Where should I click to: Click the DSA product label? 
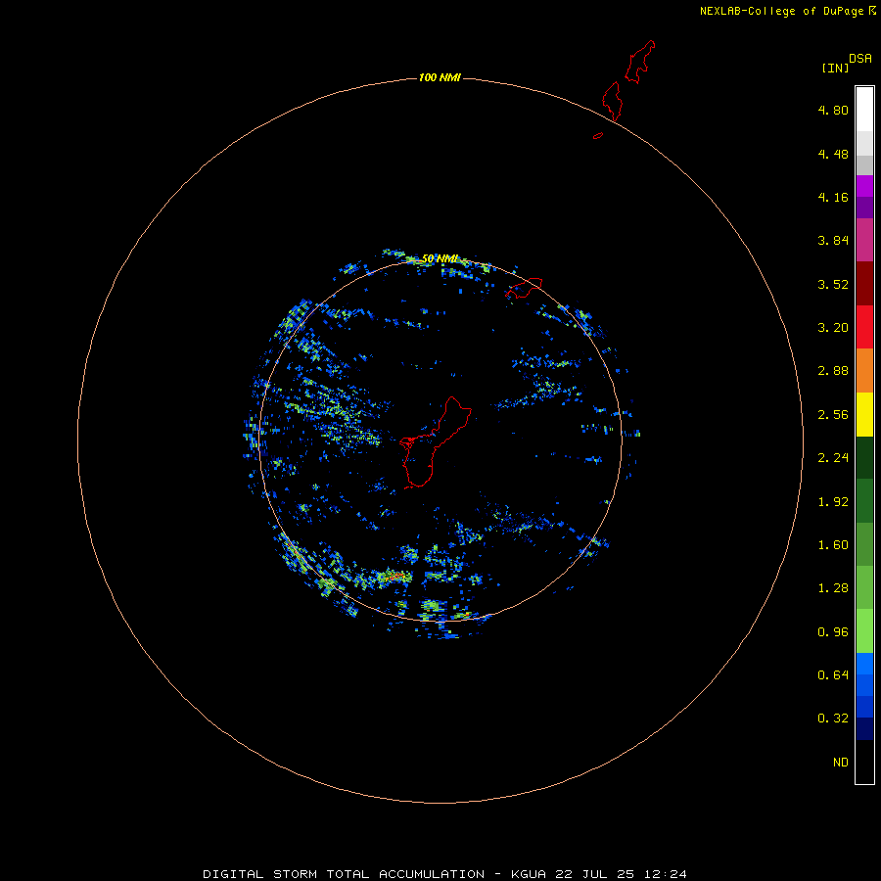point(860,59)
